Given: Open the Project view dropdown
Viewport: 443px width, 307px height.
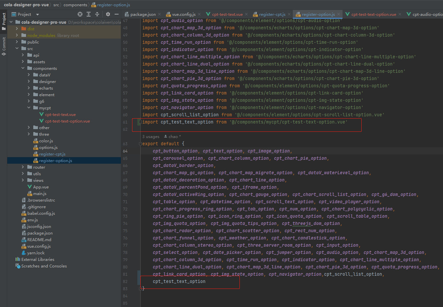Looking at the screenshot, I should tap(37, 14).
